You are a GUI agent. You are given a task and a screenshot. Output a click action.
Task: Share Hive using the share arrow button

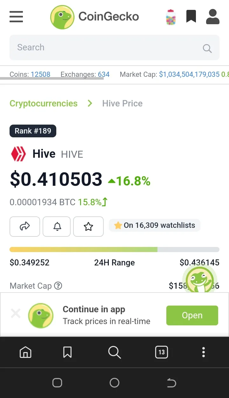(25, 227)
